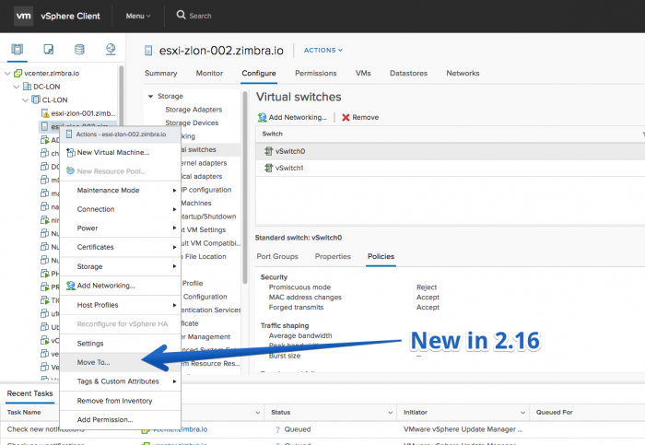The height and width of the screenshot is (445, 645).
Task: Open the Storage submenu in context menu
Action: 120,266
